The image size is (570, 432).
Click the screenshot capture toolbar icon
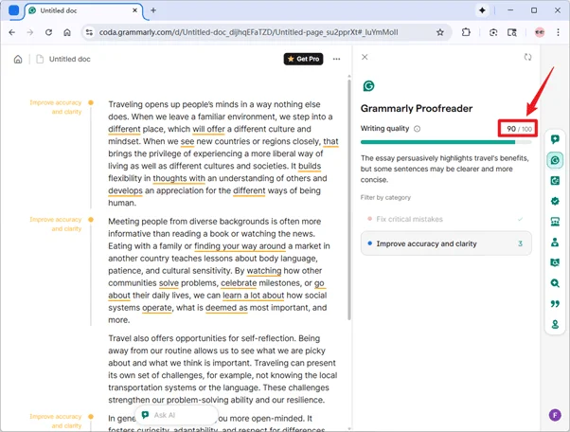(x=493, y=32)
